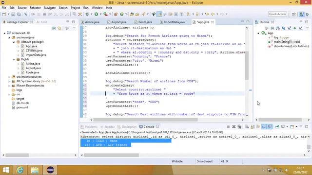Open the Run button dropdown arrow
312x175 pixels.
coord(100,14)
